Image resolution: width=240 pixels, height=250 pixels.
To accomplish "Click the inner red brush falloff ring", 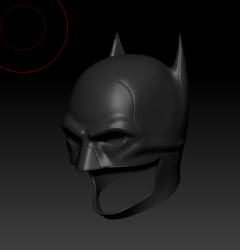I will [x=45, y=27].
